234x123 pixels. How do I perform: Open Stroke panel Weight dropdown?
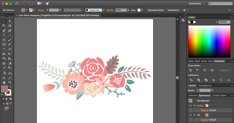click(212, 90)
